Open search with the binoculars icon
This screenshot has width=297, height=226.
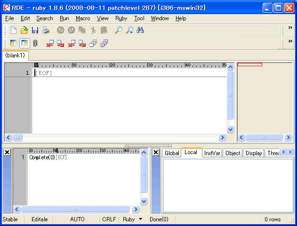coord(140,30)
